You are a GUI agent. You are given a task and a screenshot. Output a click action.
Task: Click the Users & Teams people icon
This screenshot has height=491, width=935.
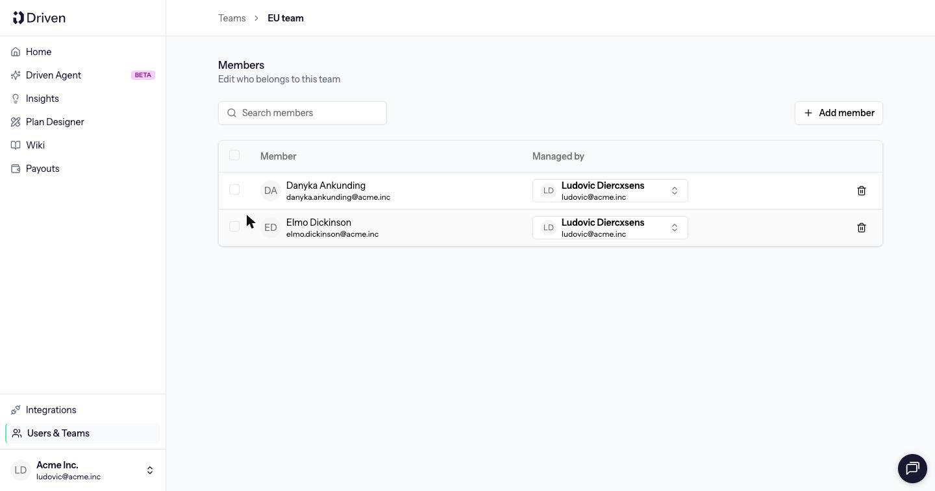click(17, 433)
